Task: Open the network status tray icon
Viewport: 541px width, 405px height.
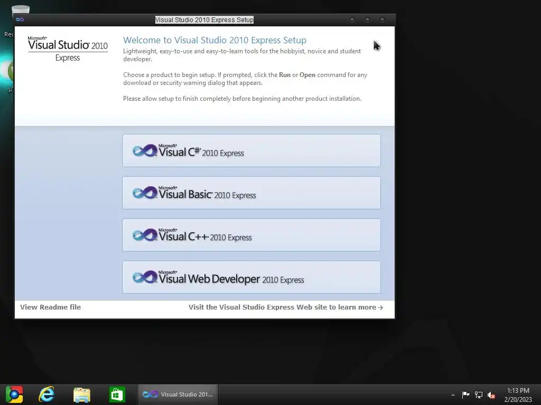Action: [x=479, y=394]
